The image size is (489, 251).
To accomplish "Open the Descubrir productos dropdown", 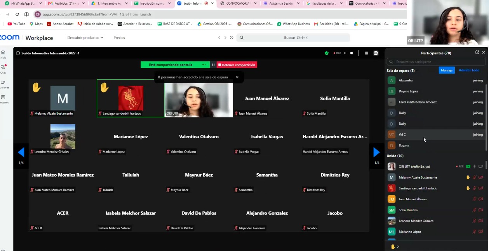I will click(85, 38).
